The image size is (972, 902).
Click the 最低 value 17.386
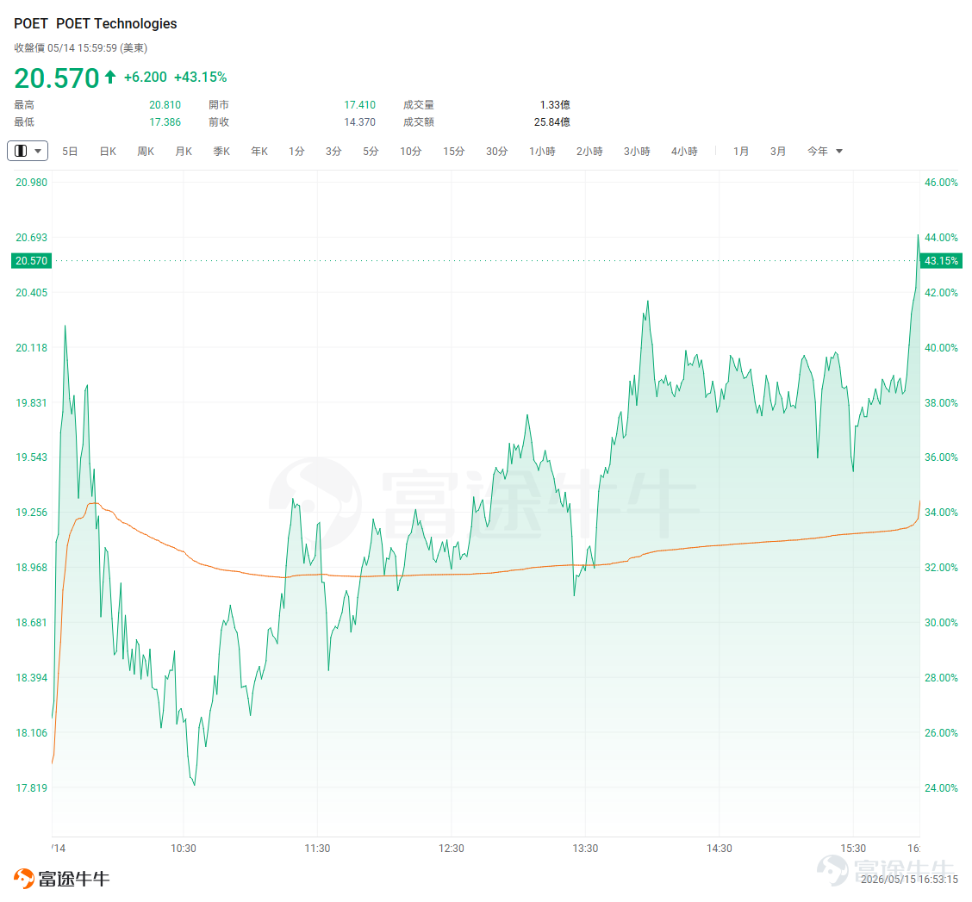tap(165, 122)
